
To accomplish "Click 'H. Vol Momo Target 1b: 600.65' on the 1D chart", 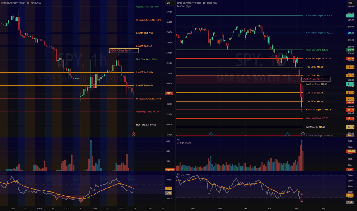I will tap(319, 33).
